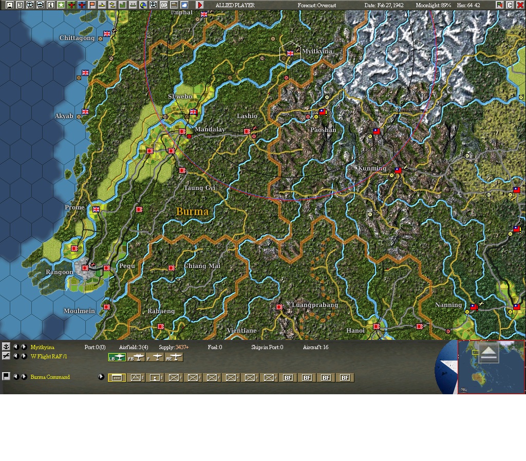This screenshot has width=526, height=461.
Task: Select the British flag at Shwebo
Action: [x=193, y=111]
